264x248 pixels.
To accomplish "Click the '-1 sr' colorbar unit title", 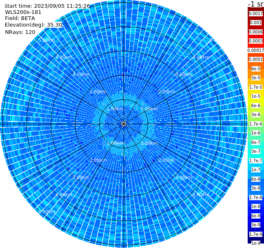I will point(256,4).
